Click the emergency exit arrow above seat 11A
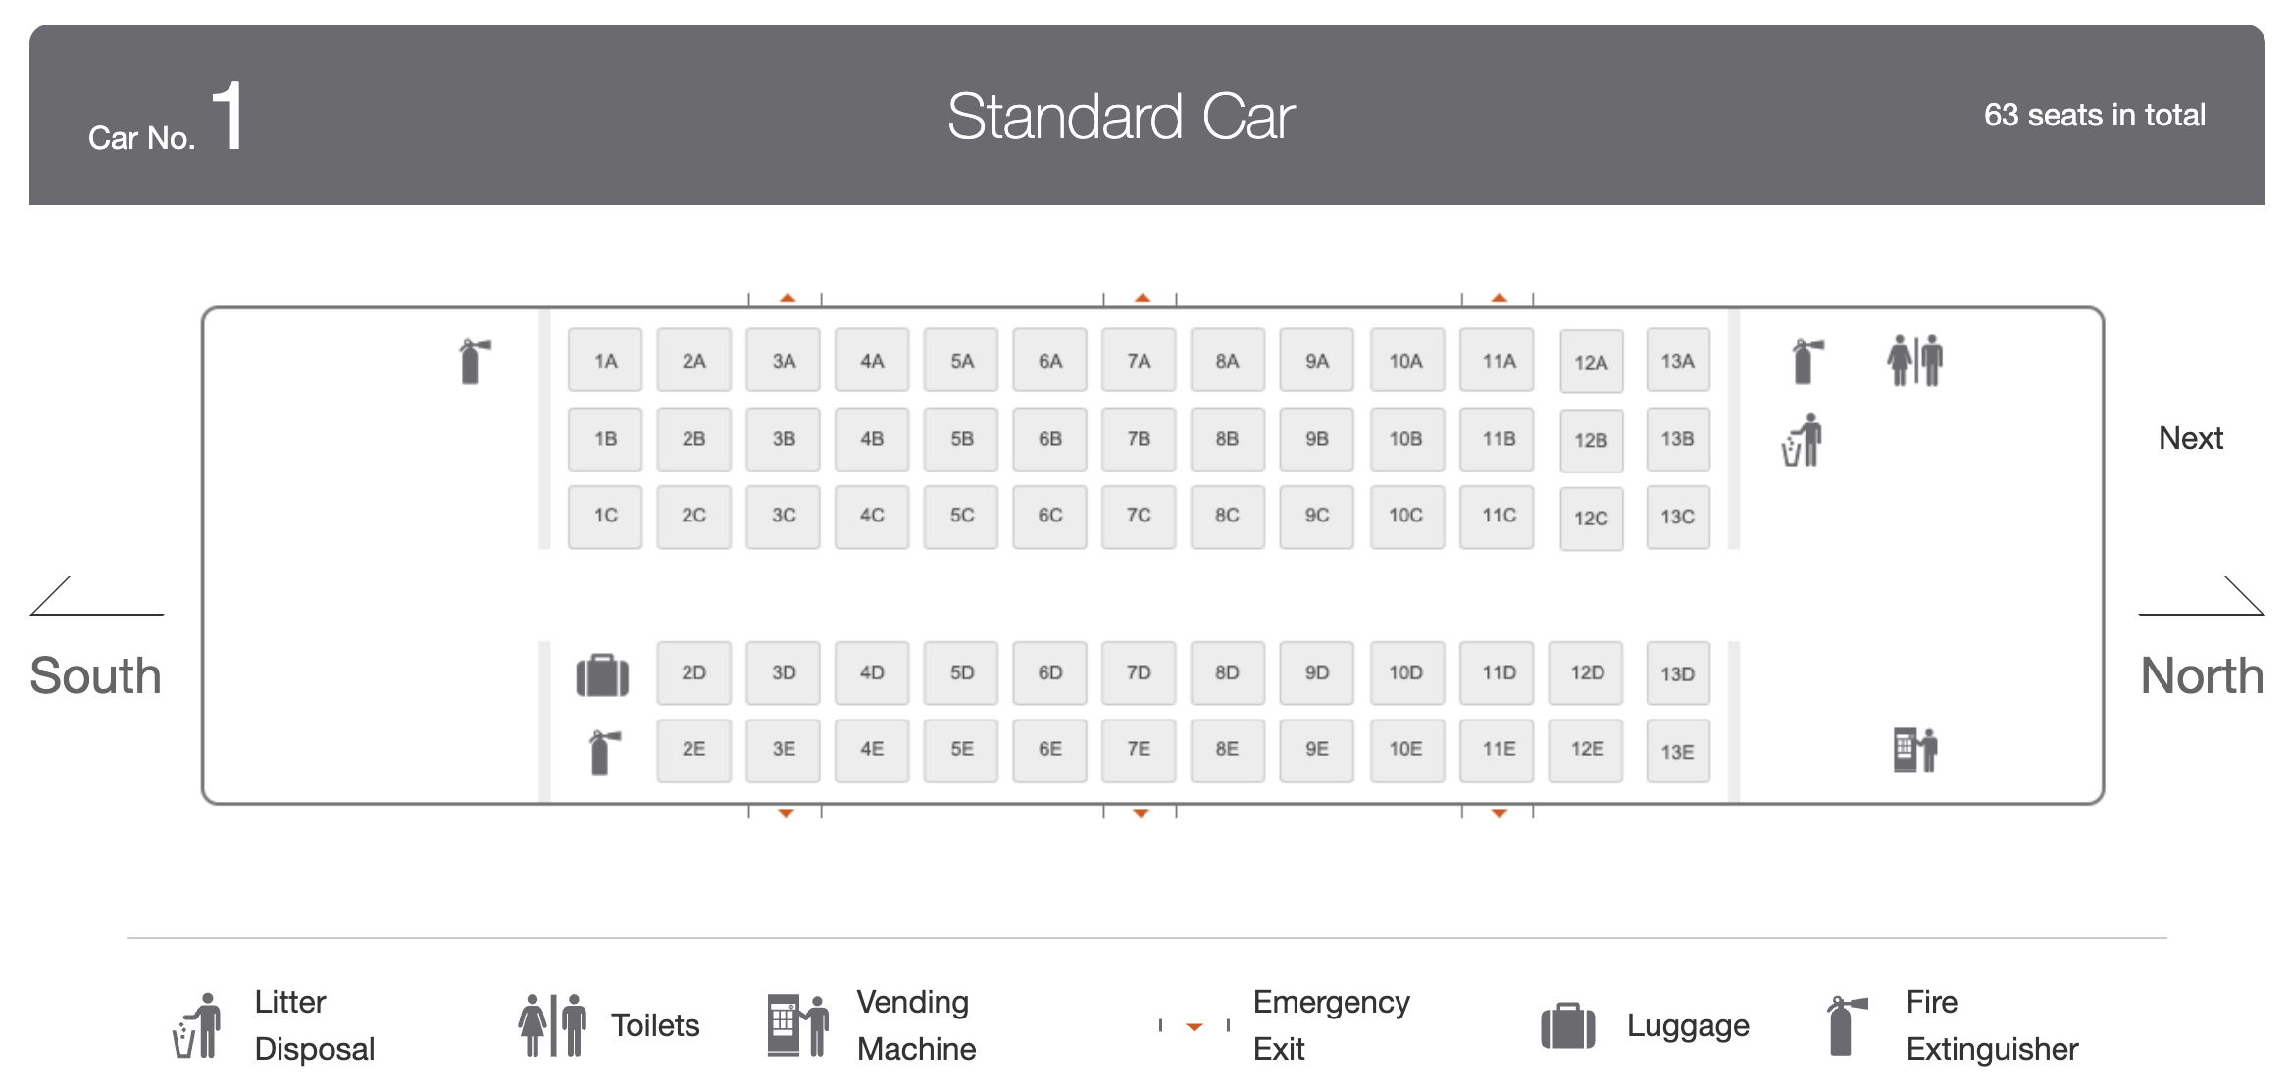Image resolution: width=2289 pixels, height=1092 pixels. point(1499,298)
